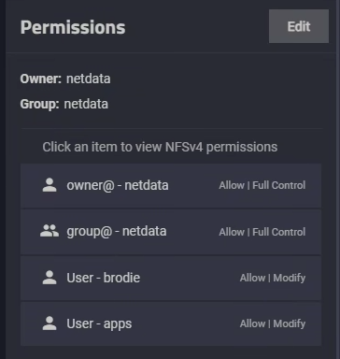Click the netdata group value

click(x=86, y=104)
